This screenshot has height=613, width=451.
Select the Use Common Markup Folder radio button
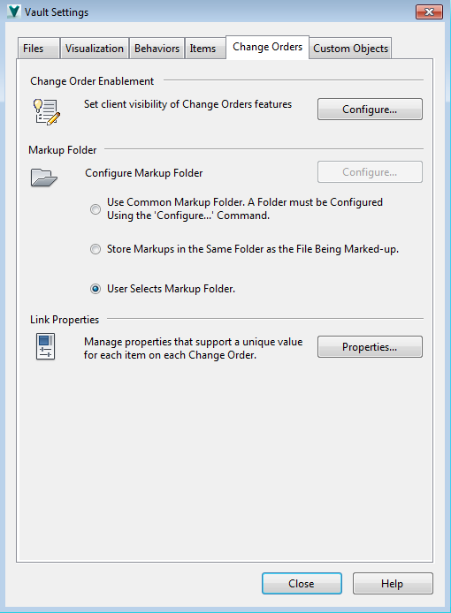click(96, 209)
